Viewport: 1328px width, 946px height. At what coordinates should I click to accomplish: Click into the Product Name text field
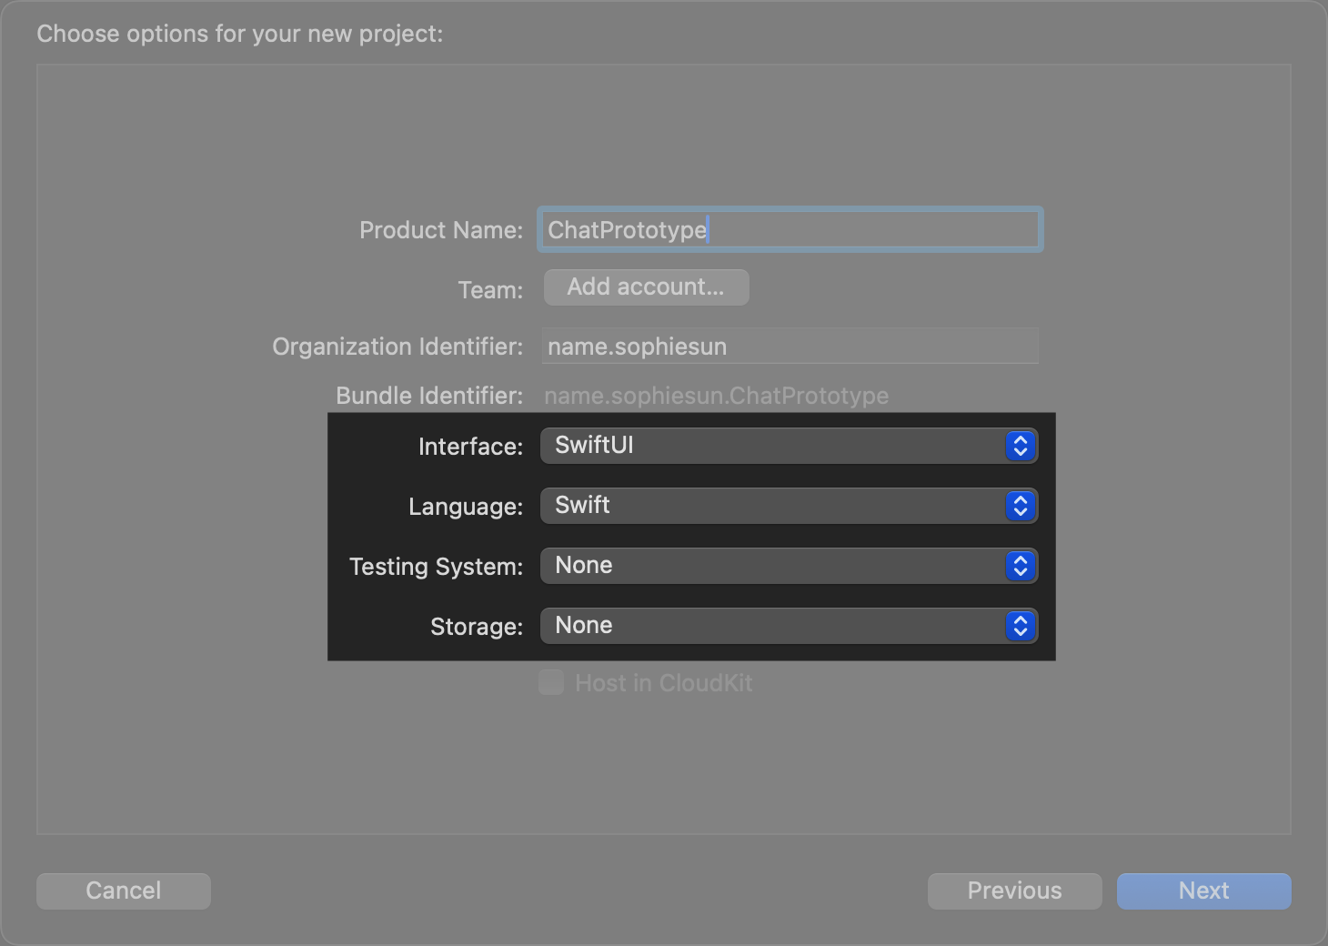(x=789, y=230)
